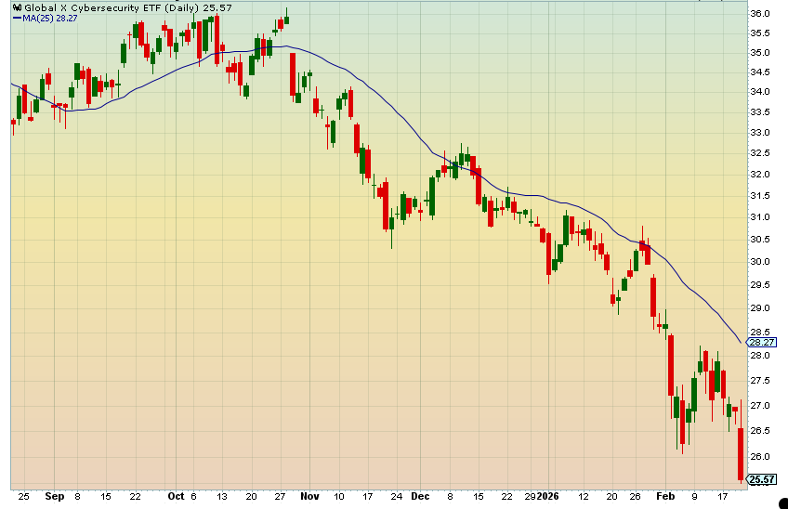Viewport: 788px width, 509px height.
Task: Click the 26.5 price axis label
Action: (760, 431)
